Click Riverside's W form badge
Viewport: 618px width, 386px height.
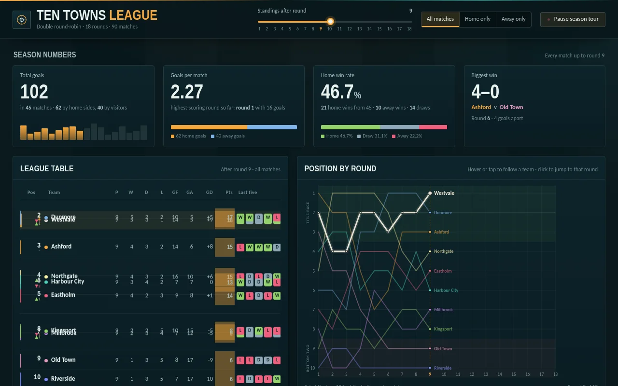277,380
